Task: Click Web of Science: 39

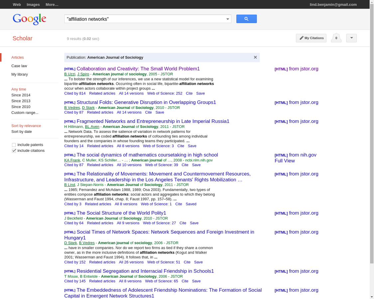Action: click(162, 165)
